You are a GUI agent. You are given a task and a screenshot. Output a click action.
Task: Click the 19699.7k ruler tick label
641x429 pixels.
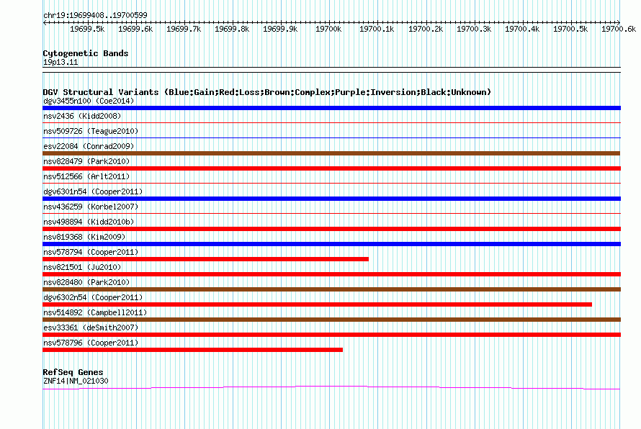click(x=184, y=29)
